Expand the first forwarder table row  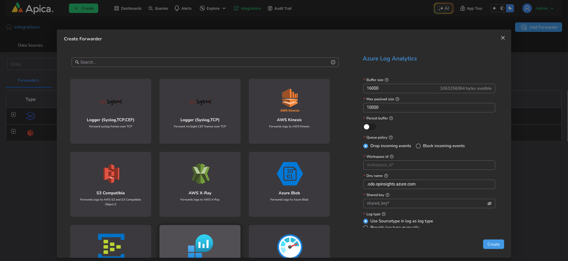click(x=14, y=115)
